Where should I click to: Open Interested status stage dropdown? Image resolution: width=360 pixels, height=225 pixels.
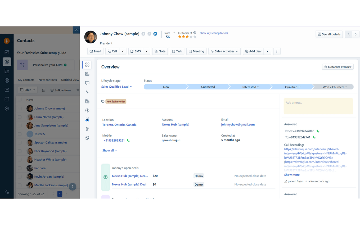tap(251, 87)
